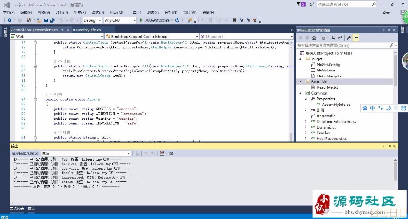408x219 pixels.
Task: Click the 登录 sign-in link
Action: click(x=386, y=13)
